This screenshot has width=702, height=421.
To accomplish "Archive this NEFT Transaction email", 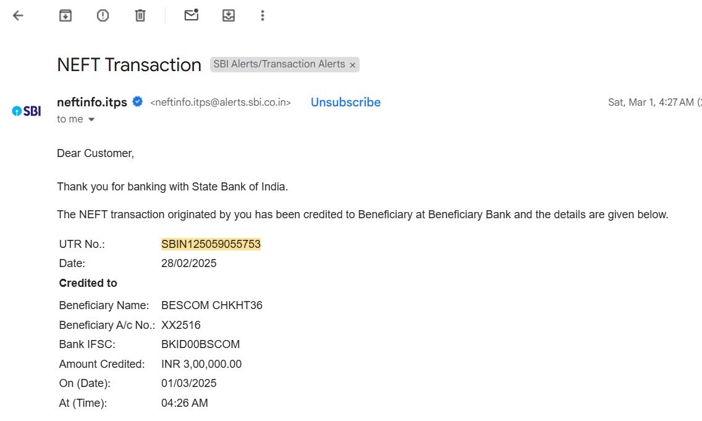I will coord(66,15).
